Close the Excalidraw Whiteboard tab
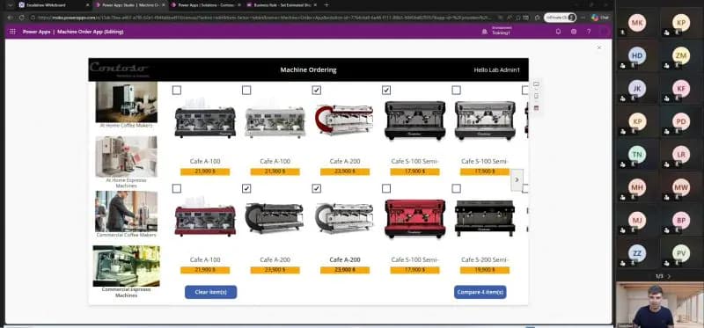 click(87, 5)
